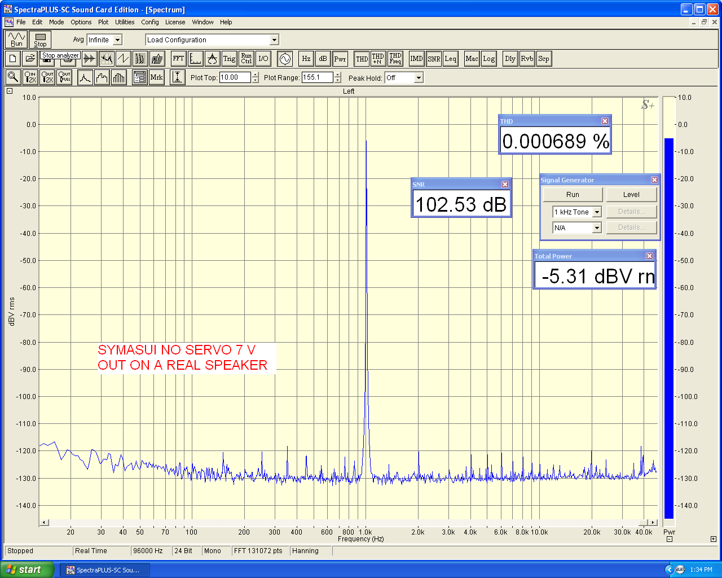722x578 pixels.
Task: Select the stepped octave plot style
Action: point(102,77)
